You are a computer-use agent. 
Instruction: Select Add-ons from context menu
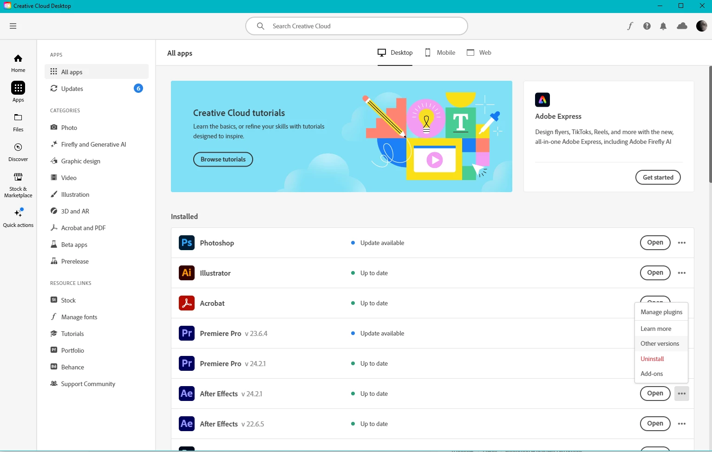[661, 374]
